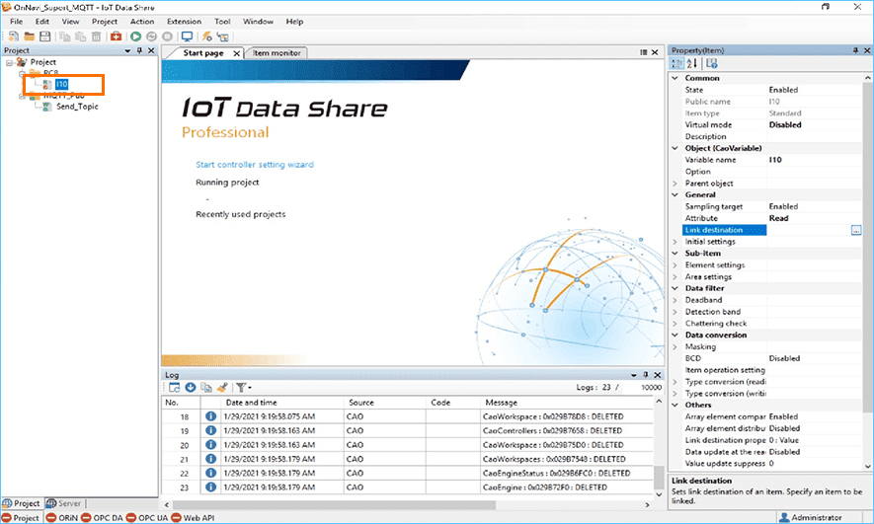This screenshot has height=524, width=874.
Task: Clear the log with the broom icon
Action: pyautogui.click(x=222, y=387)
